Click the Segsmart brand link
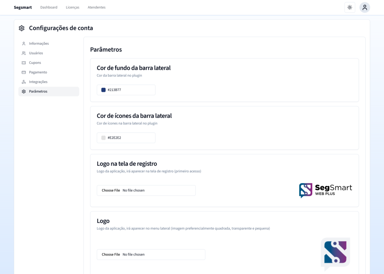 point(23,7)
